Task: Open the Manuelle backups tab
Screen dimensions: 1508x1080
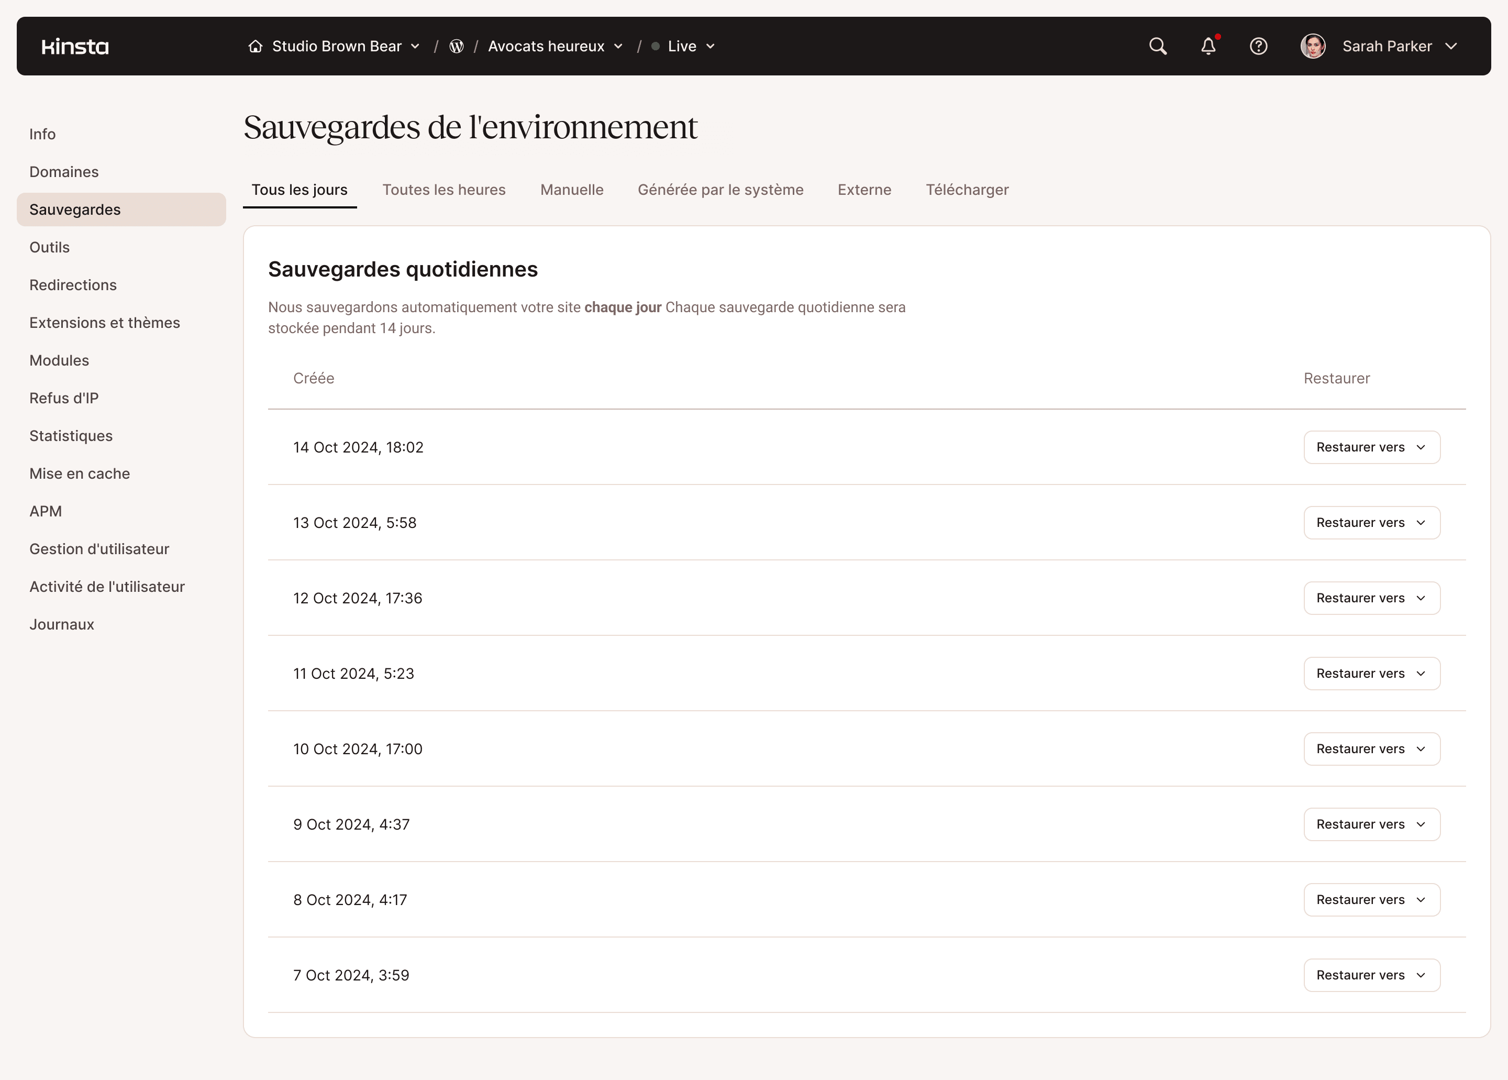Action: coord(571,190)
